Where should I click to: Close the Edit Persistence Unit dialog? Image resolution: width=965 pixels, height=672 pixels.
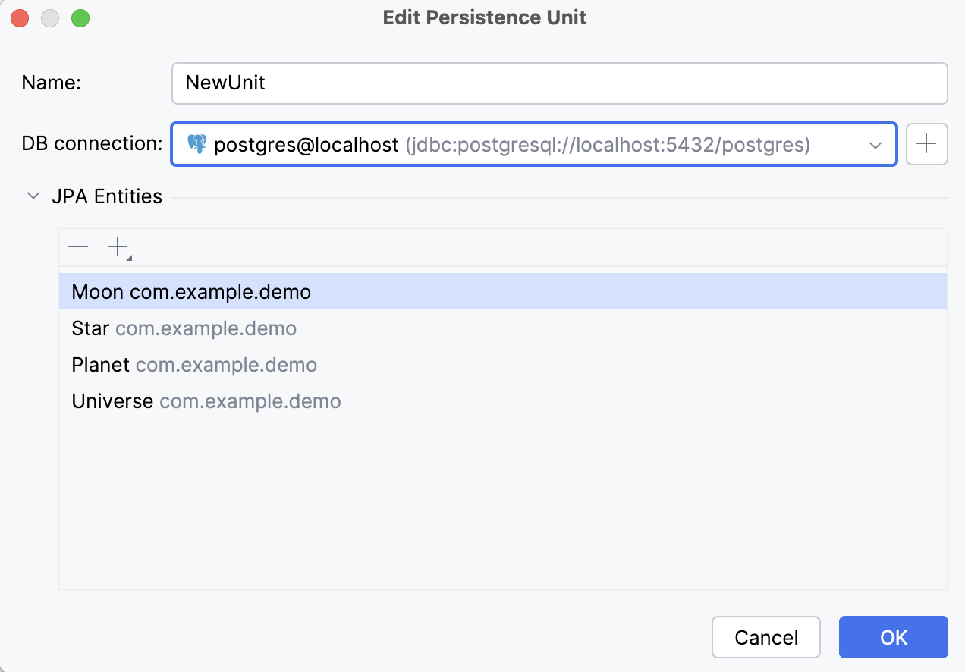pos(20,18)
